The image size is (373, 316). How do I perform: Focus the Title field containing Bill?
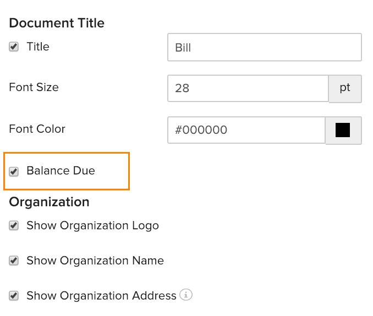[264, 47]
